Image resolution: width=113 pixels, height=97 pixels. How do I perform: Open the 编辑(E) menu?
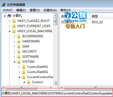(21, 10)
